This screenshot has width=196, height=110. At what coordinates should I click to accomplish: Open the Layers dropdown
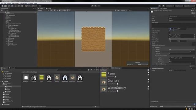[x=179, y=6]
